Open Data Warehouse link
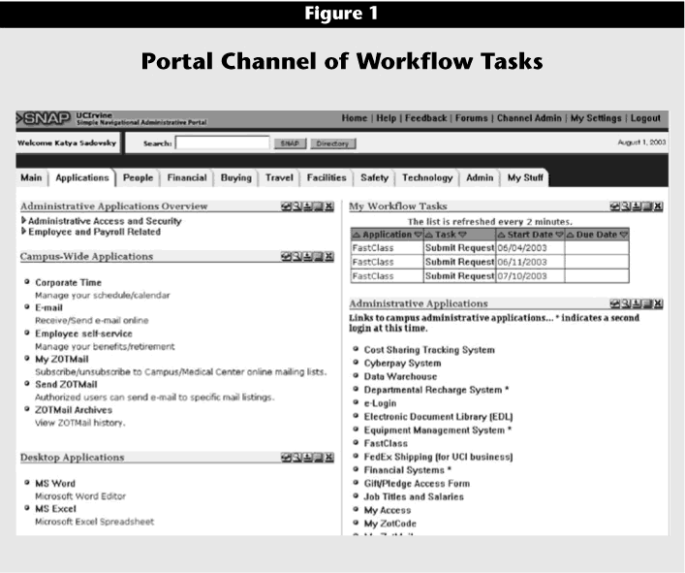Image resolution: width=685 pixels, height=573 pixels. coord(400,377)
